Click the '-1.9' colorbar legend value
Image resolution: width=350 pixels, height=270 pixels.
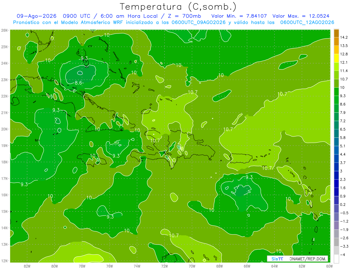click(x=344, y=230)
